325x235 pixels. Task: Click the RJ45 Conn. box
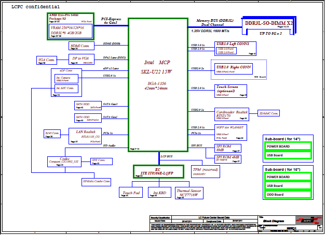coord(53,134)
